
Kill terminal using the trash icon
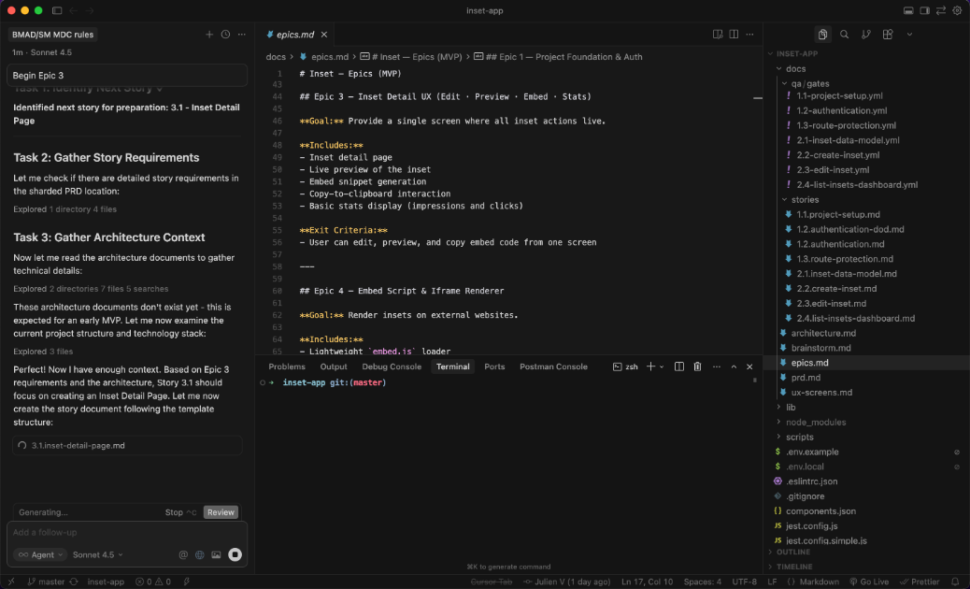(697, 366)
